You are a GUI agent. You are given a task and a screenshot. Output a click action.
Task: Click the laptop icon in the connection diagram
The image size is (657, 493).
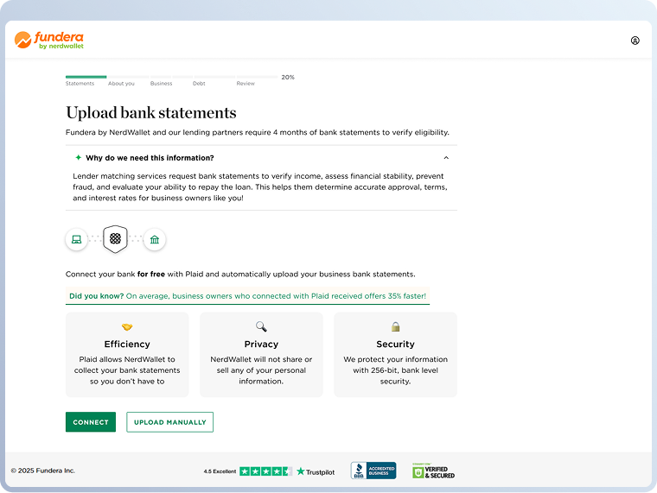[x=76, y=239]
